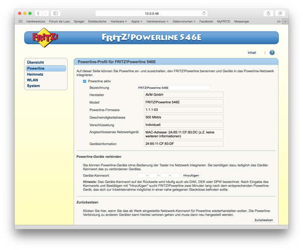Click the Powerline-Geräte verbinden heading
The width and height of the screenshot is (303, 250).
(x=99, y=157)
